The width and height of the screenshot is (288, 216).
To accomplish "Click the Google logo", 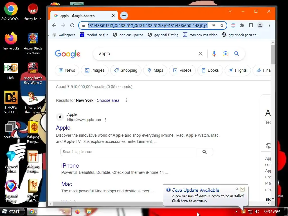I will (x=67, y=54).
